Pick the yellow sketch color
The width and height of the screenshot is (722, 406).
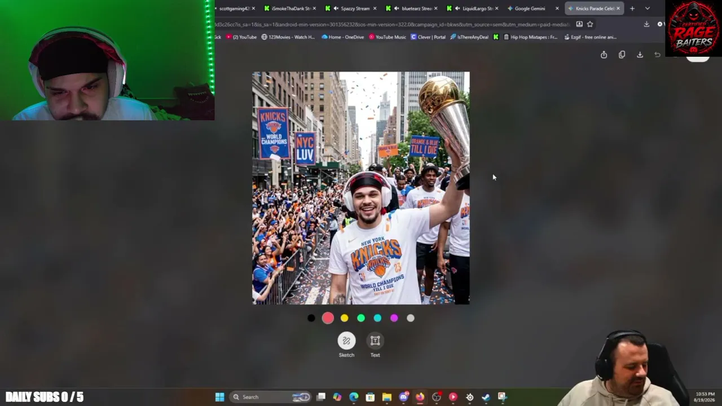345,318
